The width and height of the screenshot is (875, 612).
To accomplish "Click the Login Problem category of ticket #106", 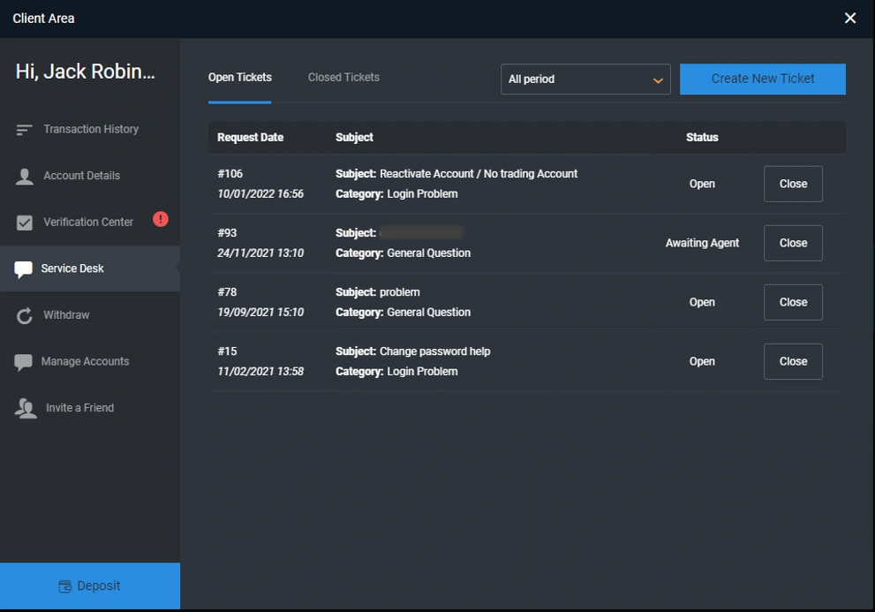I will (x=422, y=193).
